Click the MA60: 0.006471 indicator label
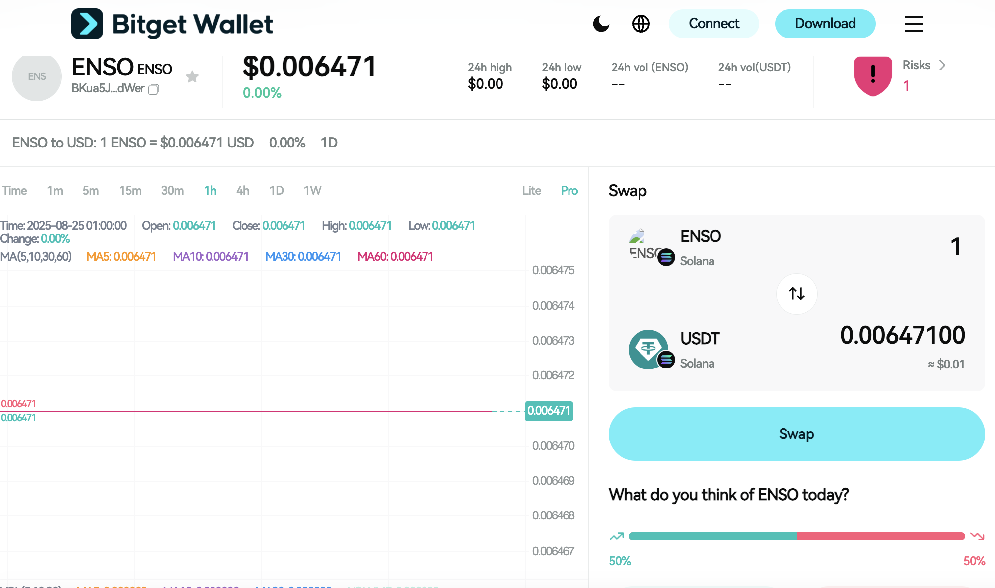 (395, 257)
